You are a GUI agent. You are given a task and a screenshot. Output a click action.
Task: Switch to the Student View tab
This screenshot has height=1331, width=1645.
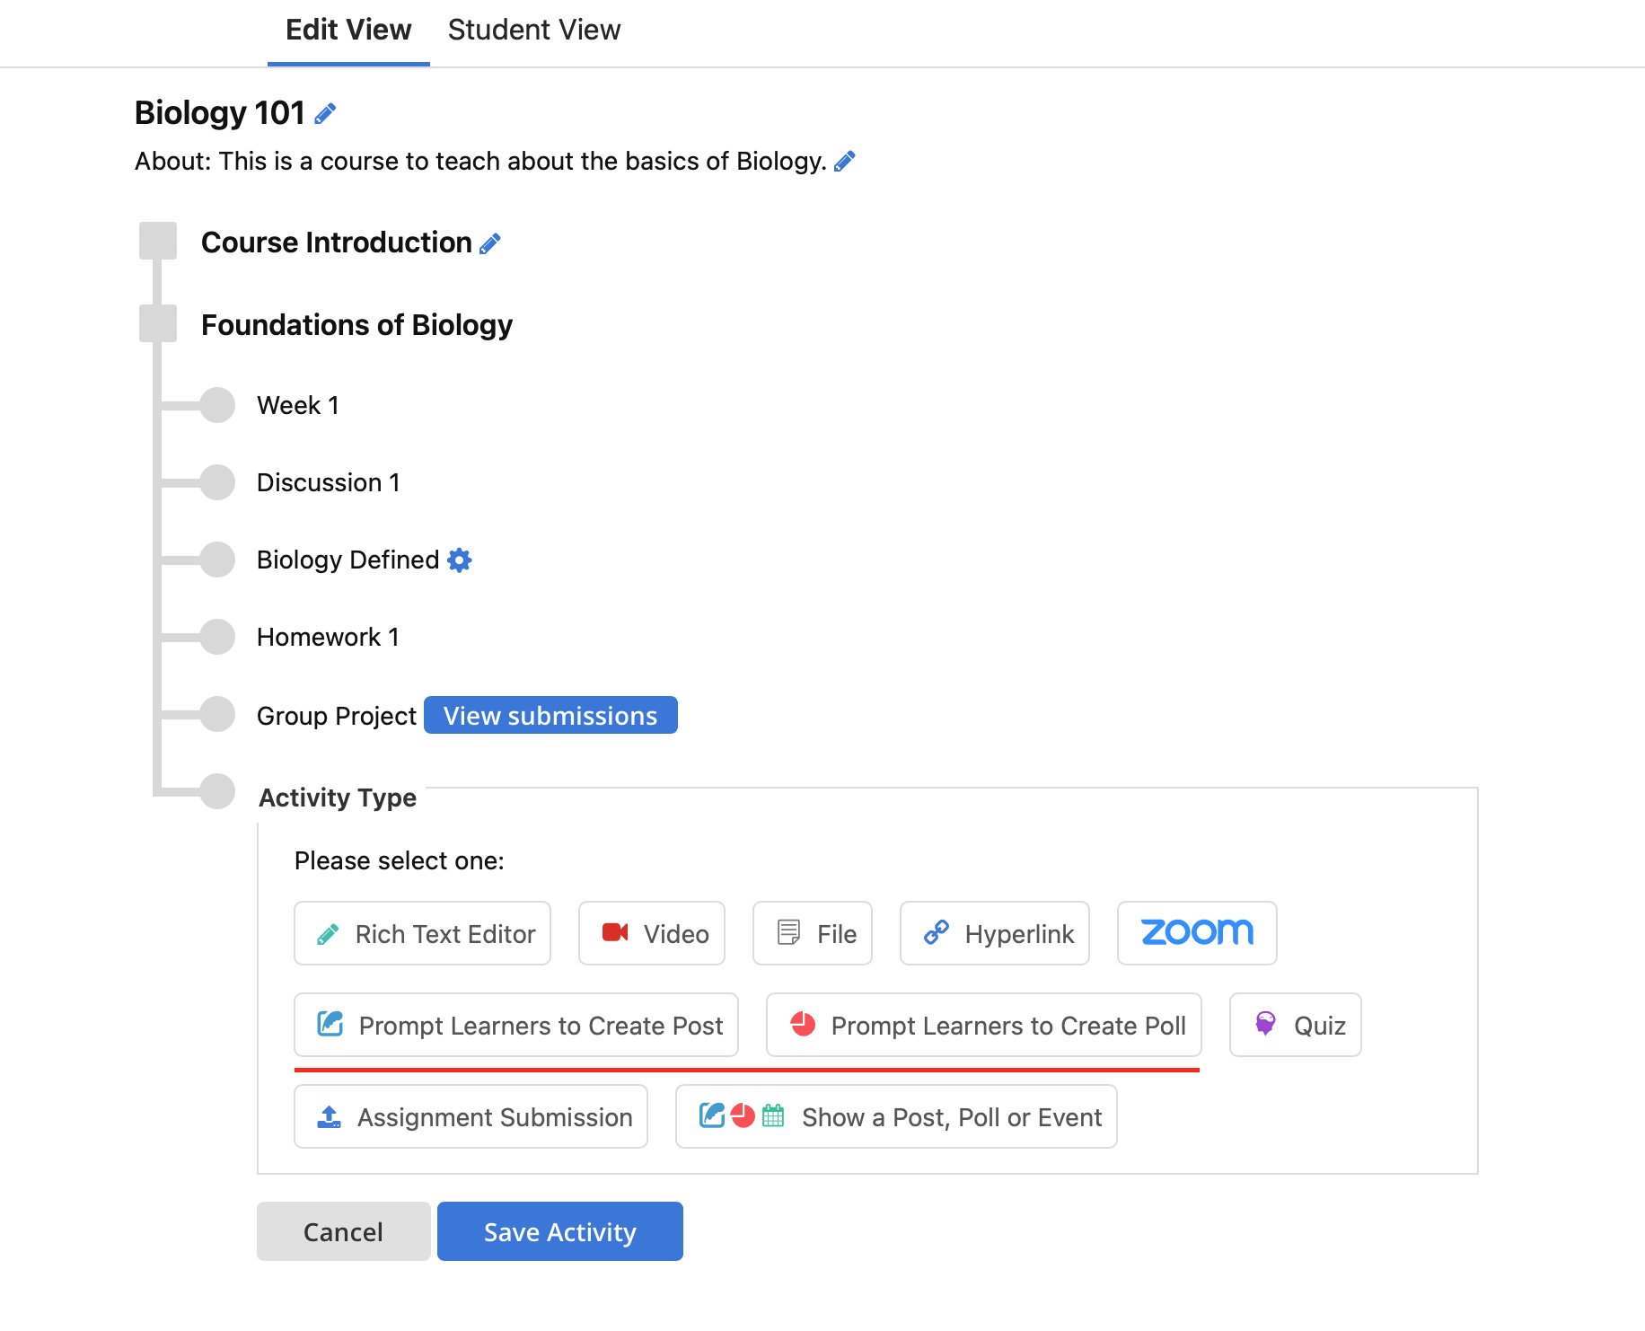pos(534,31)
